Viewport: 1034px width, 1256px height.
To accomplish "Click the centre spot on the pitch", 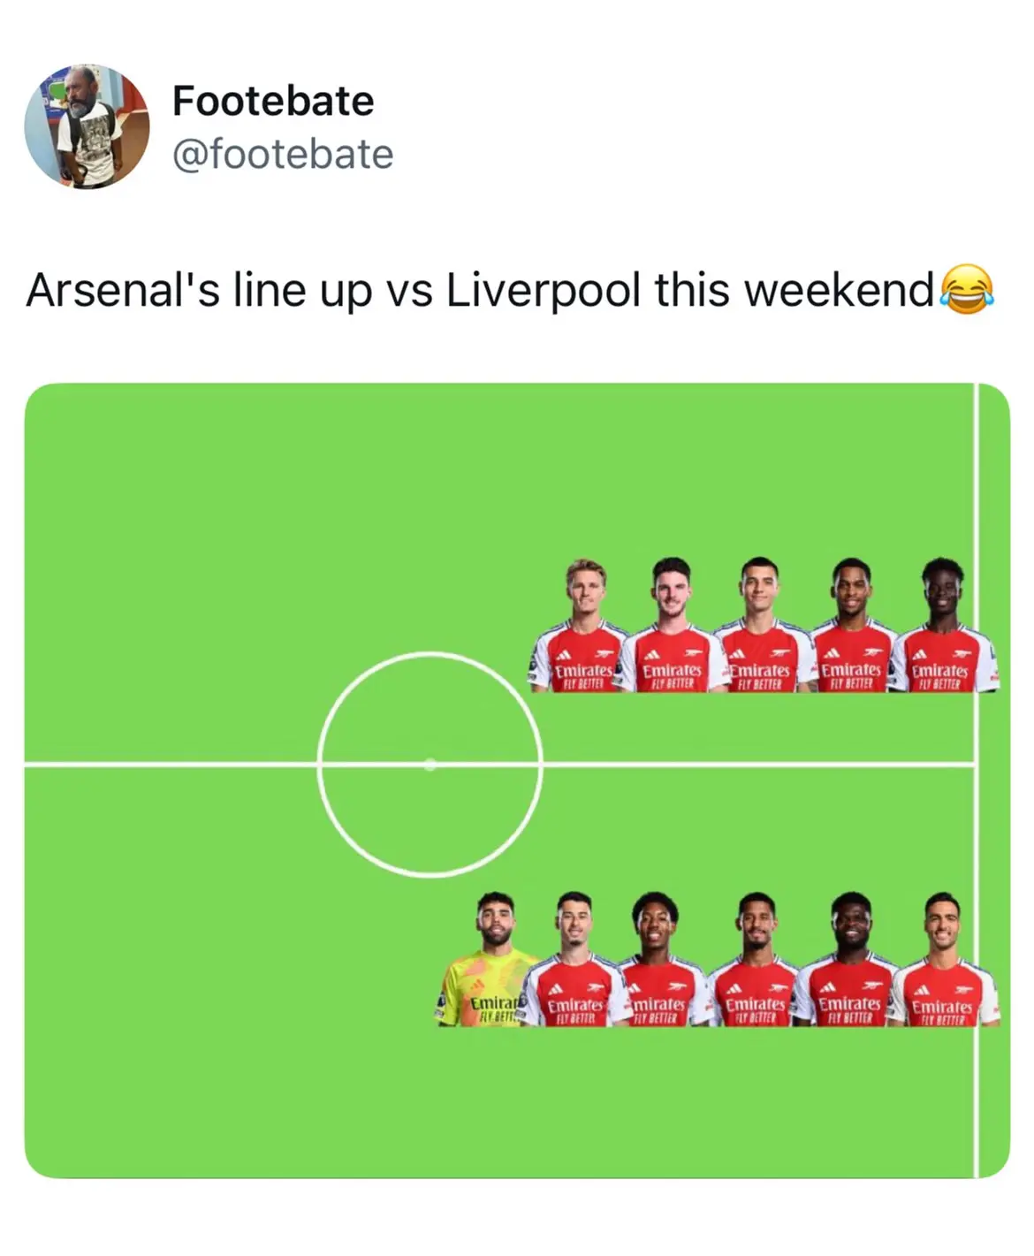I will [430, 765].
